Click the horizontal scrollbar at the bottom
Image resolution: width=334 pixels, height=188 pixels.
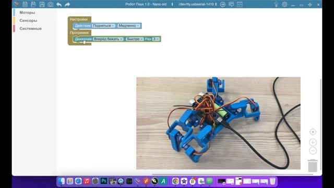point(232,174)
